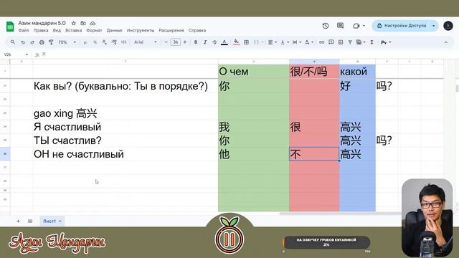Screen dimensions: 459x258
Task: Open the Файл menu
Action: pos(24,30)
